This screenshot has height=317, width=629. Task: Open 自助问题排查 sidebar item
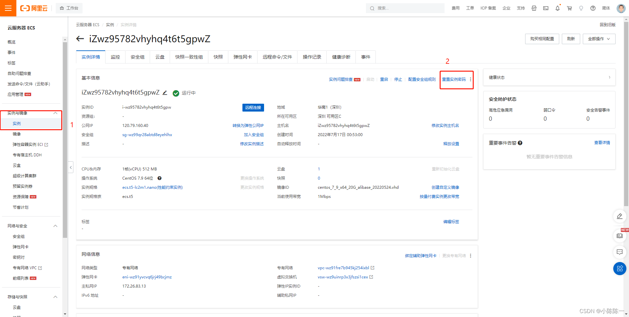(19, 74)
